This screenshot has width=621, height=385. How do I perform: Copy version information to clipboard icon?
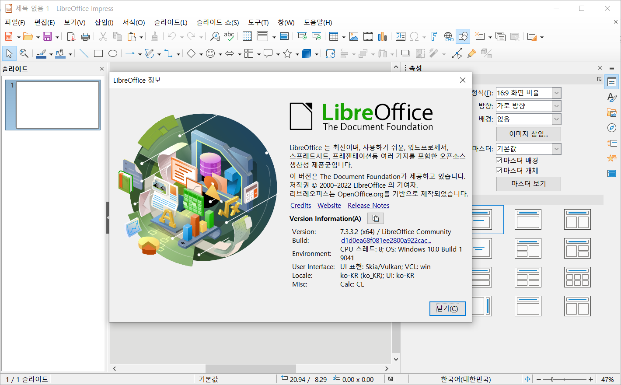(375, 218)
